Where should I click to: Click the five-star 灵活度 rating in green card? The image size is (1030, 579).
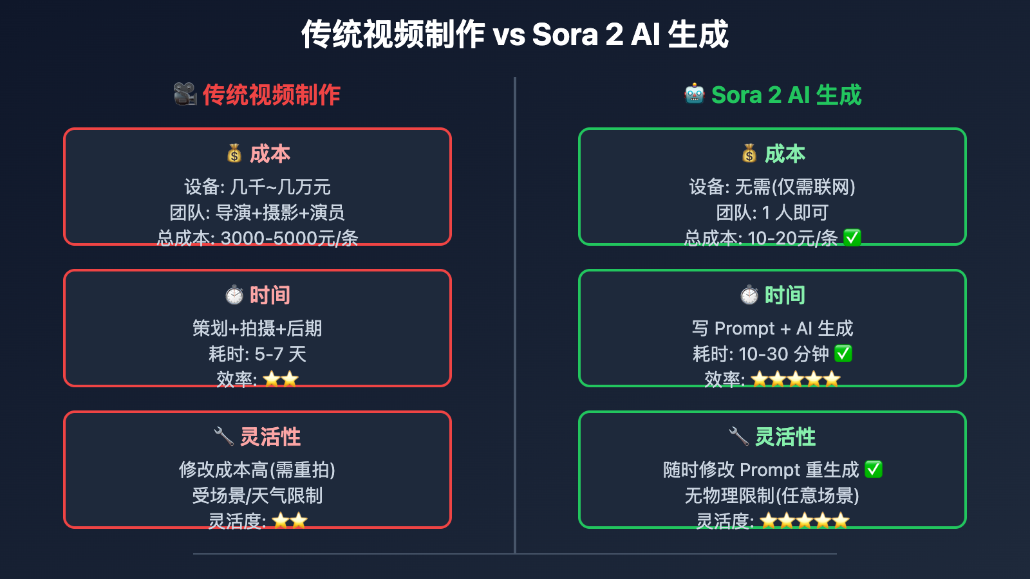(x=805, y=521)
